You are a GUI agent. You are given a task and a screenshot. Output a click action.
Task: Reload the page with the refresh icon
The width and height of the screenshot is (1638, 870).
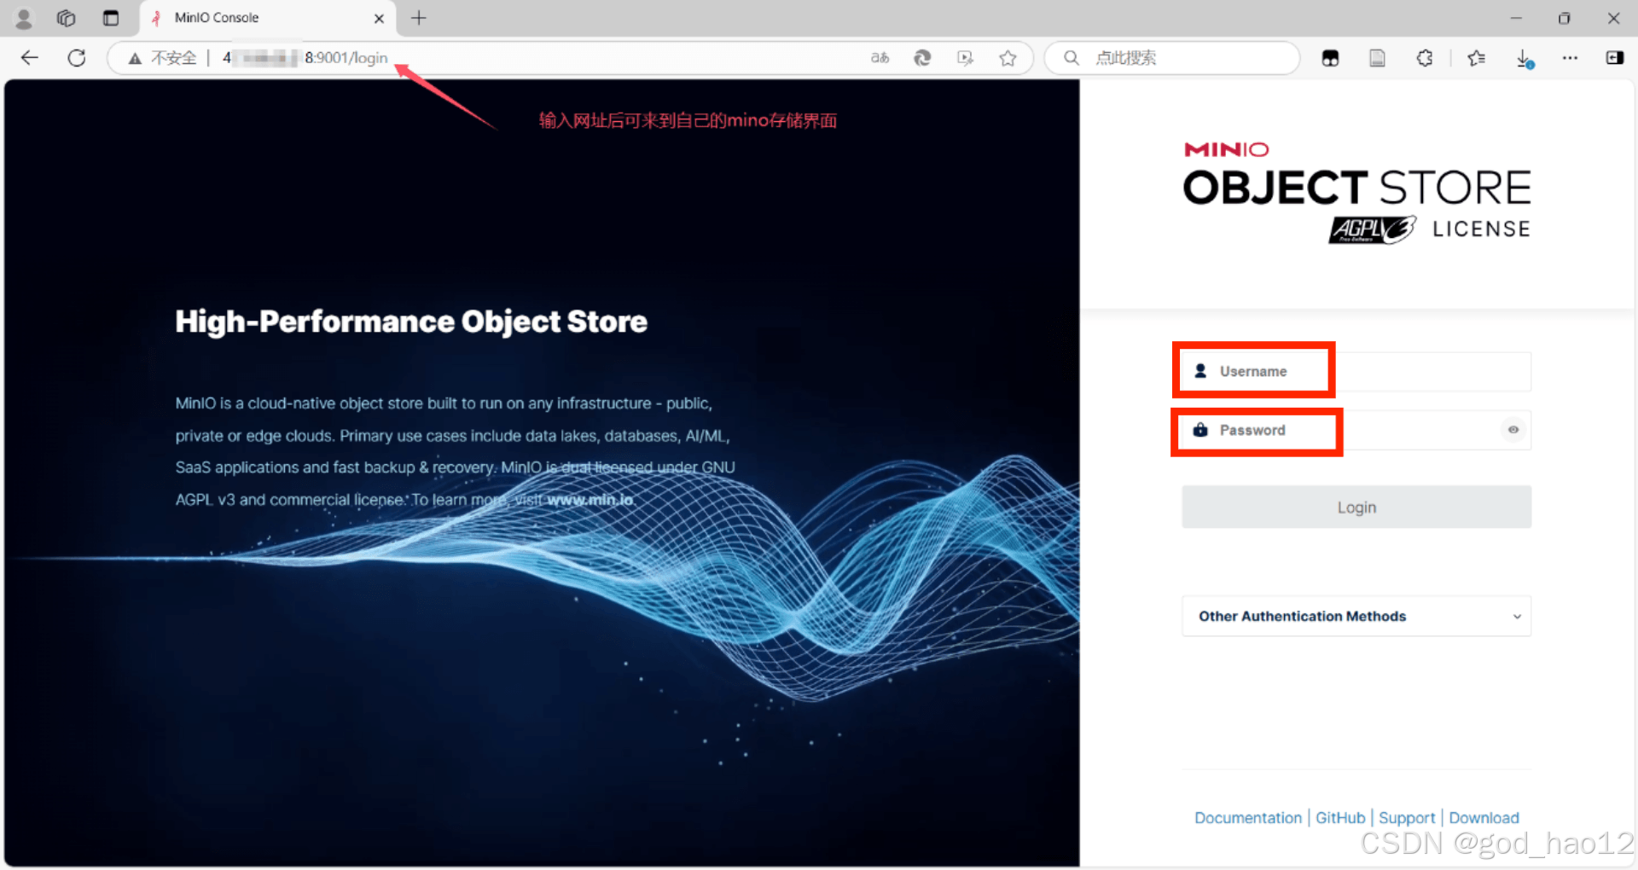click(x=77, y=58)
